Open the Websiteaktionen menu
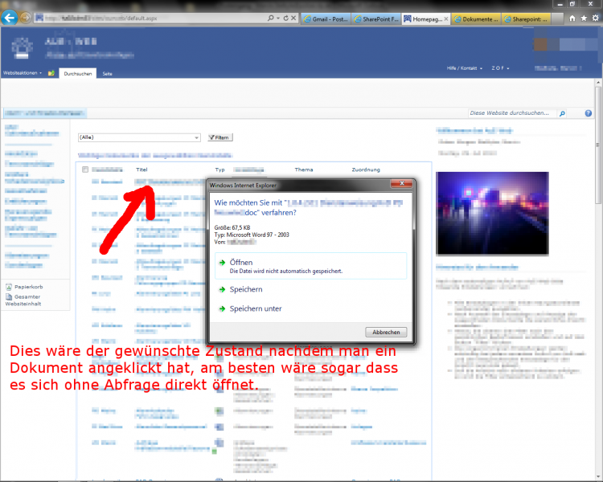Image resolution: width=603 pixels, height=482 pixels. [x=23, y=73]
